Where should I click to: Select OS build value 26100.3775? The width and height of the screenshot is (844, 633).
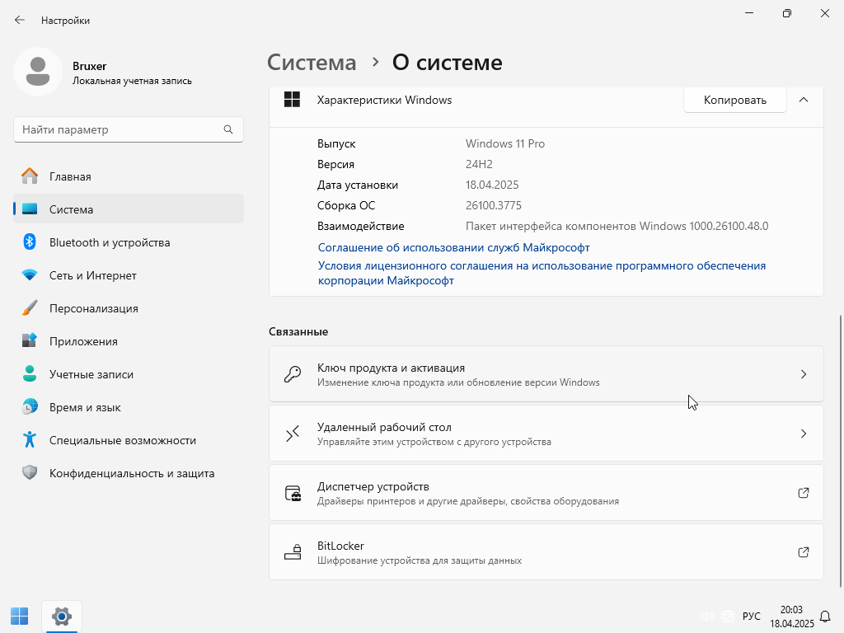494,205
